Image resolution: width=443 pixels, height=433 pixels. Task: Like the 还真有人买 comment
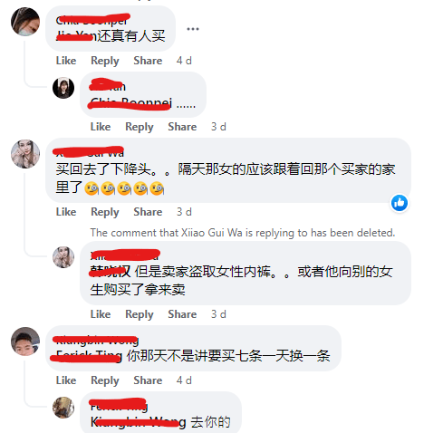[66, 61]
